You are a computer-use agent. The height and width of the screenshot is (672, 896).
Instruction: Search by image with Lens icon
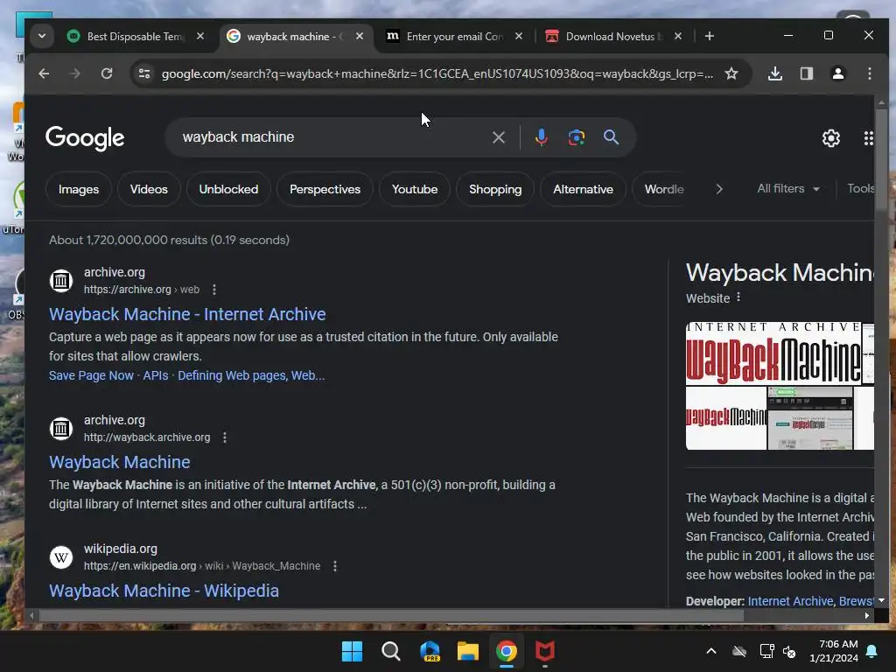point(576,137)
